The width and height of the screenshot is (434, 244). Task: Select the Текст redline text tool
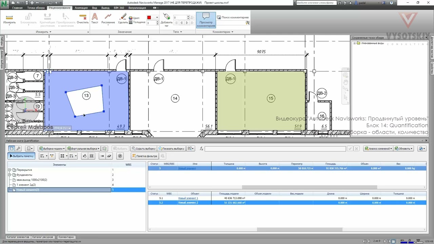[x=95, y=19]
